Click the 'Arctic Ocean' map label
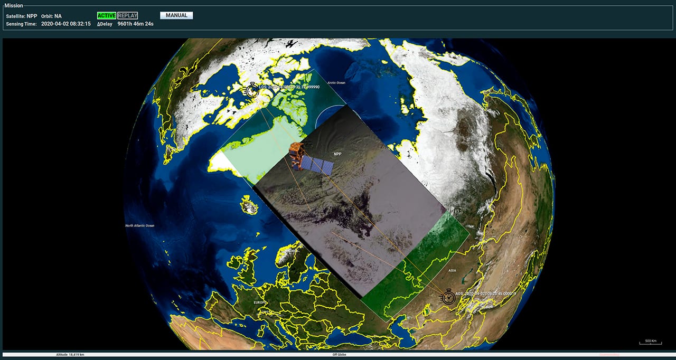The height and width of the screenshot is (360, 676). tap(336, 82)
